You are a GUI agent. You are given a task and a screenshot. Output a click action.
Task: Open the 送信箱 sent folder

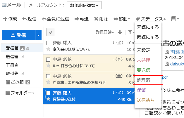click(x=12, y=57)
